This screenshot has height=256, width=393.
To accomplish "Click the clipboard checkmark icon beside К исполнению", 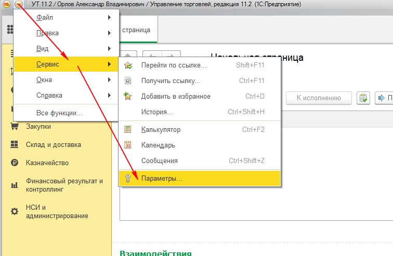I will pos(363,98).
